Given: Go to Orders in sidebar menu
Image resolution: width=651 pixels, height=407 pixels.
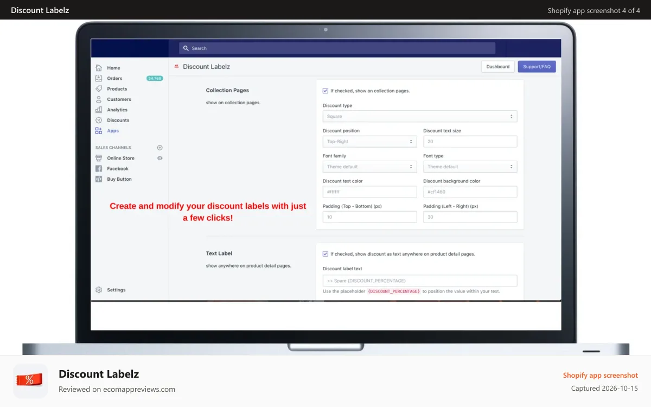Looking at the screenshot, I should point(114,78).
